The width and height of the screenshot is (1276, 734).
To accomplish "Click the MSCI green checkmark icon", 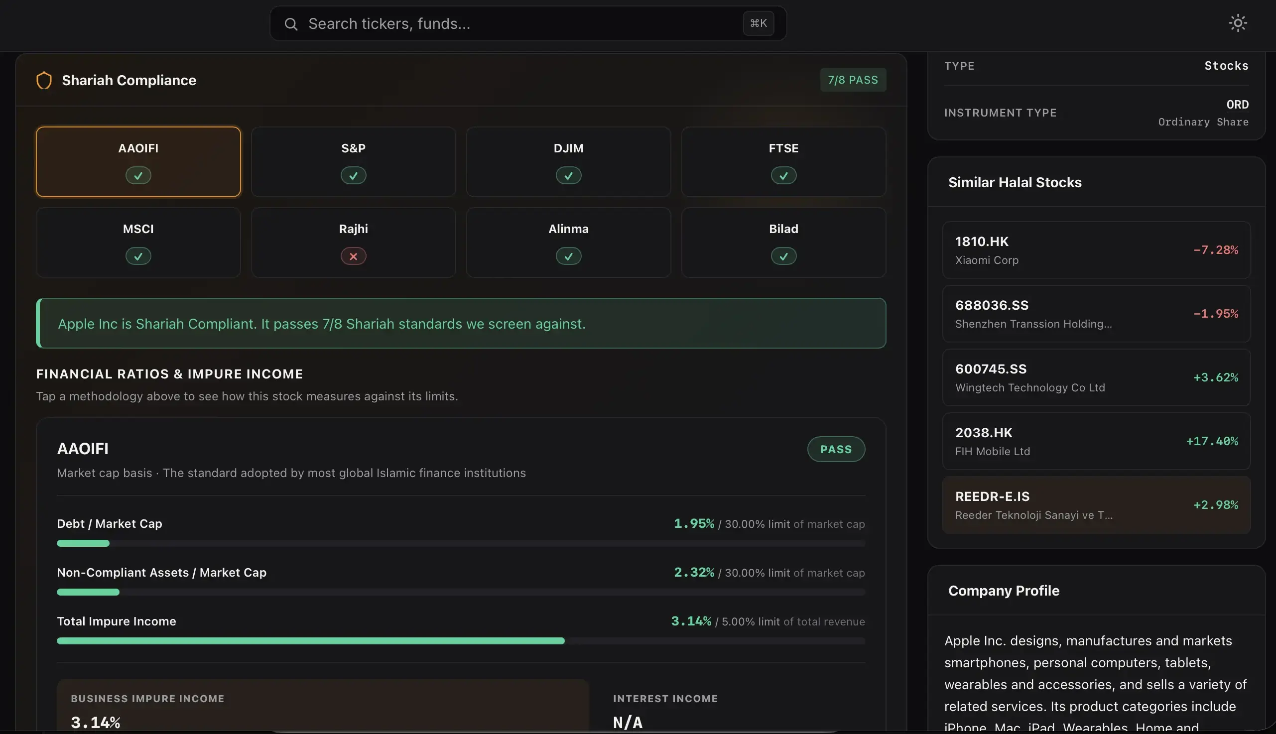I will [x=138, y=256].
